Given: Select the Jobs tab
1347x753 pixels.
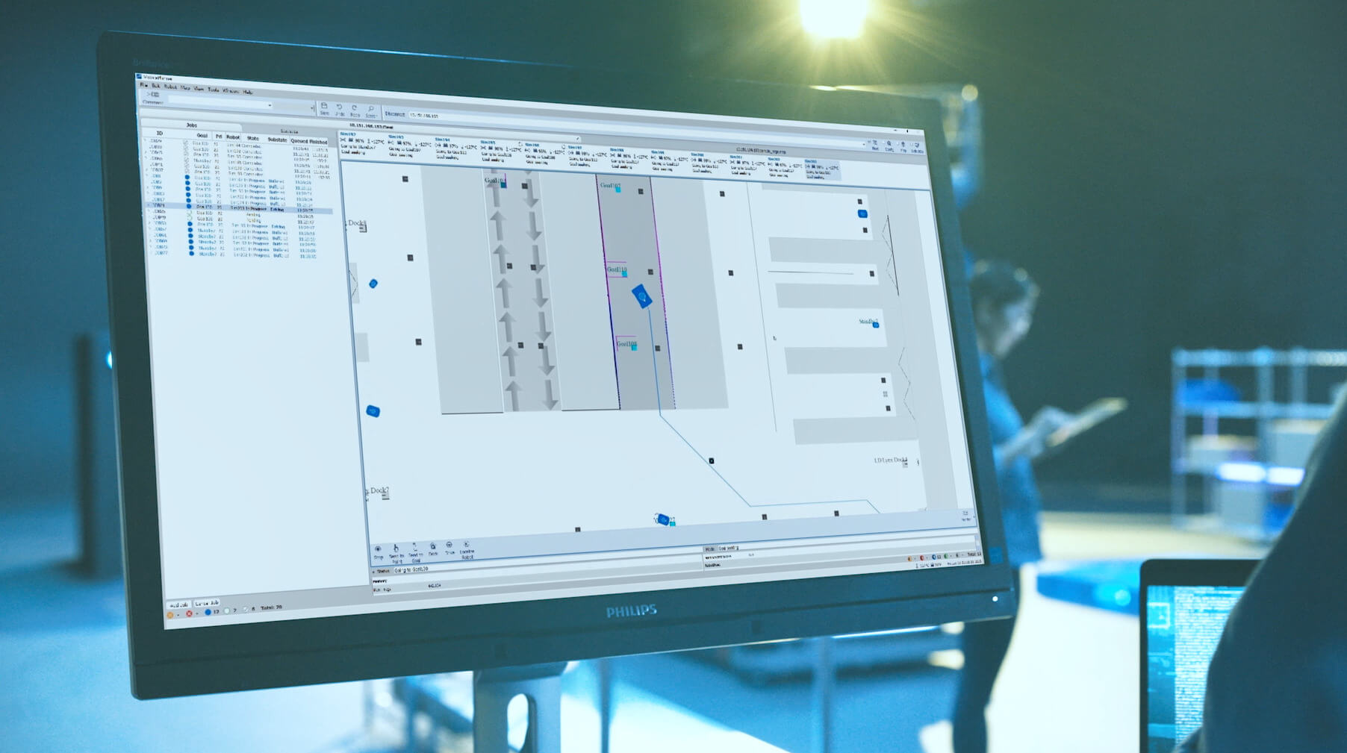Looking at the screenshot, I should tap(192, 125).
